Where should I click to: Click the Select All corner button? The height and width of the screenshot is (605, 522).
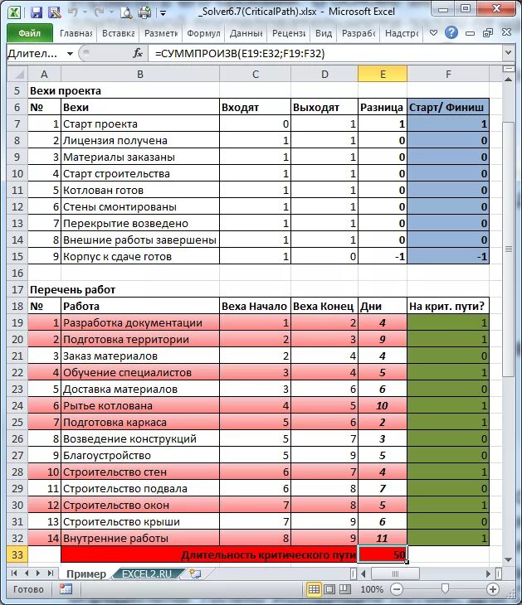pyautogui.click(x=17, y=74)
